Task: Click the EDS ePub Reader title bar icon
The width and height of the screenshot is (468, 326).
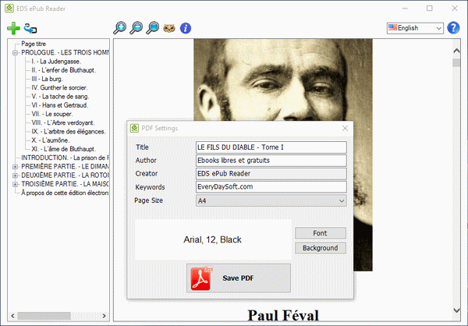Action: click(x=9, y=9)
